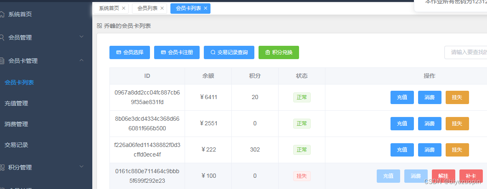Click 消费 for card with balance ¥6411
The width and height of the screenshot is (487, 189).
429,97
